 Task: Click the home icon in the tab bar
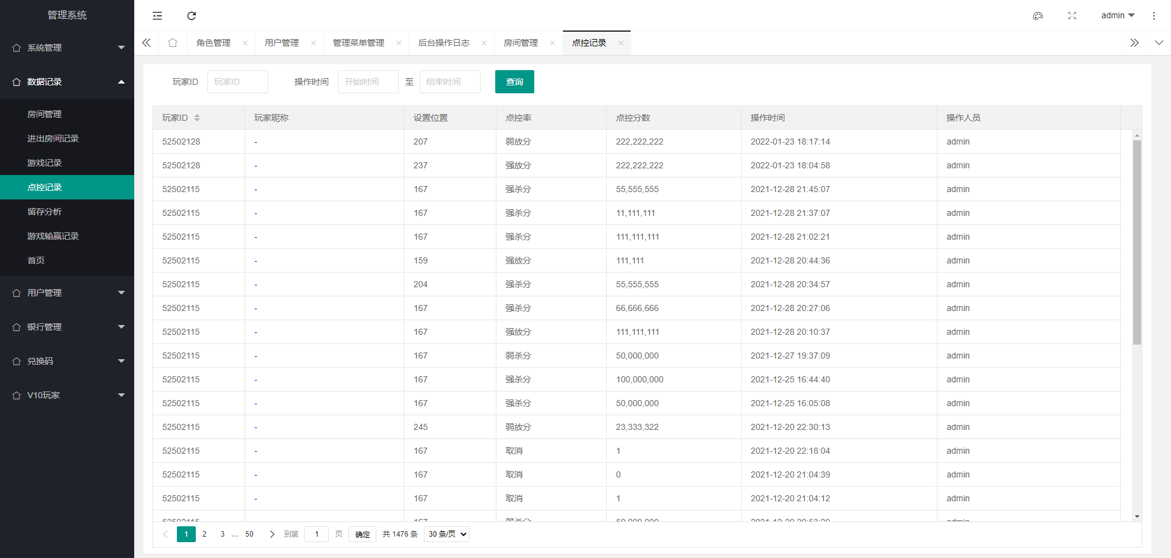click(172, 42)
